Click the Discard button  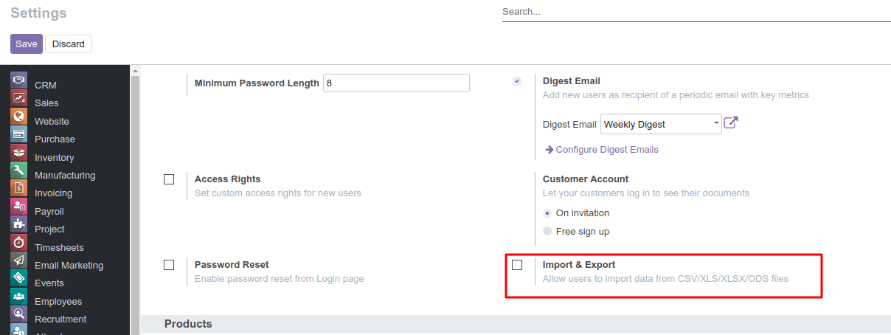pyautogui.click(x=69, y=44)
